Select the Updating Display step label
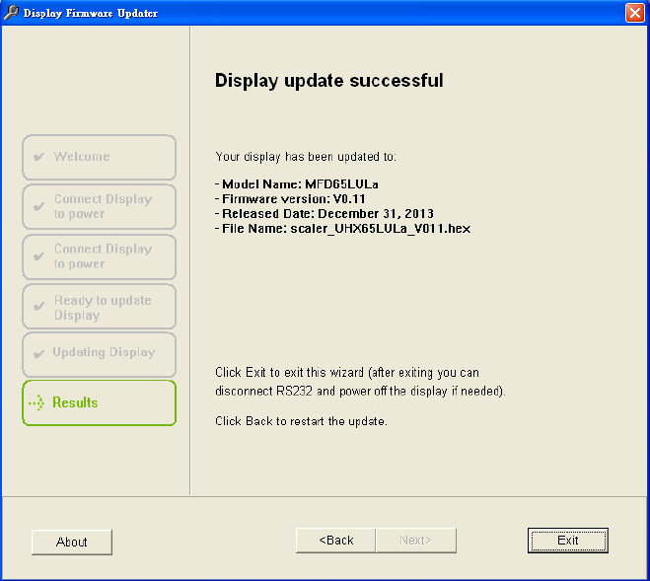 [x=104, y=353]
